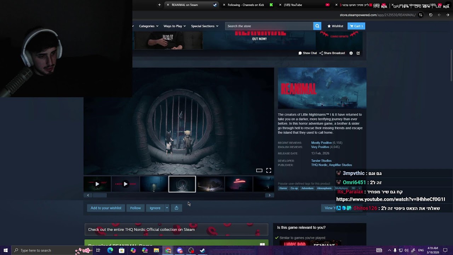Viewport: 453px width, 255px height.
Task: Show the broadcast chat
Action: click(308, 53)
